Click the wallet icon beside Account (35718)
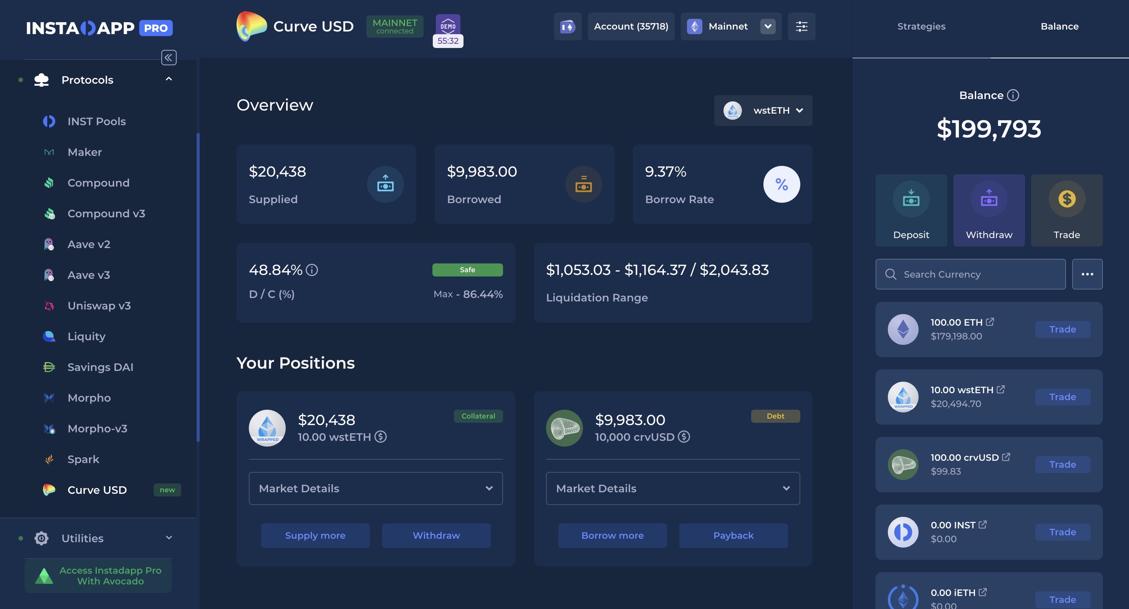The height and width of the screenshot is (609, 1129). point(568,26)
